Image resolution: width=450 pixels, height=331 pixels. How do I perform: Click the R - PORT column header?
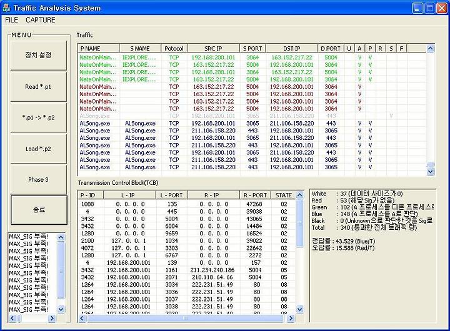pyautogui.click(x=255, y=195)
